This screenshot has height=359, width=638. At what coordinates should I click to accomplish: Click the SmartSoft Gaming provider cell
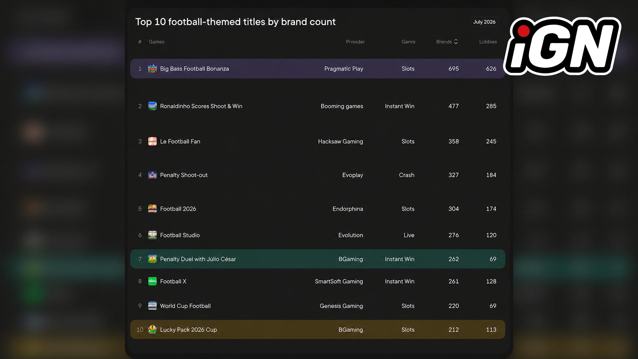[x=339, y=281]
